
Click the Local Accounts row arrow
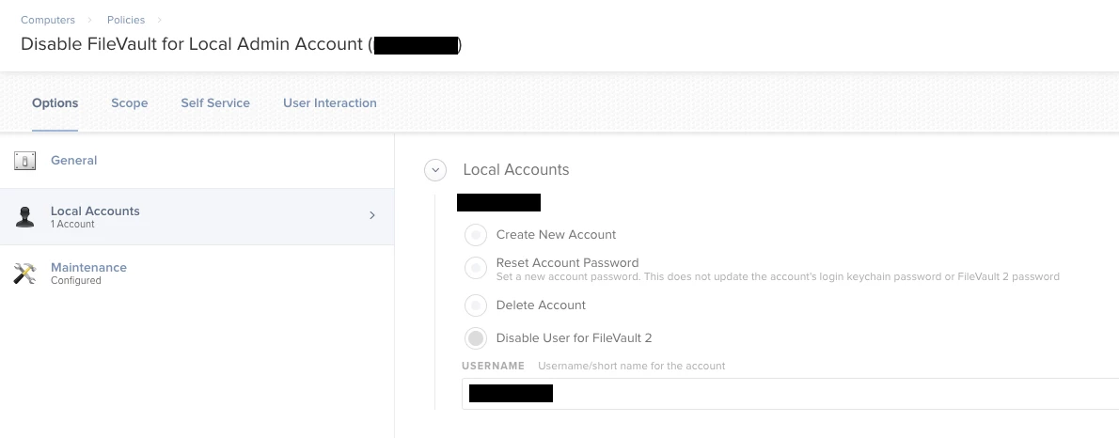tap(371, 214)
